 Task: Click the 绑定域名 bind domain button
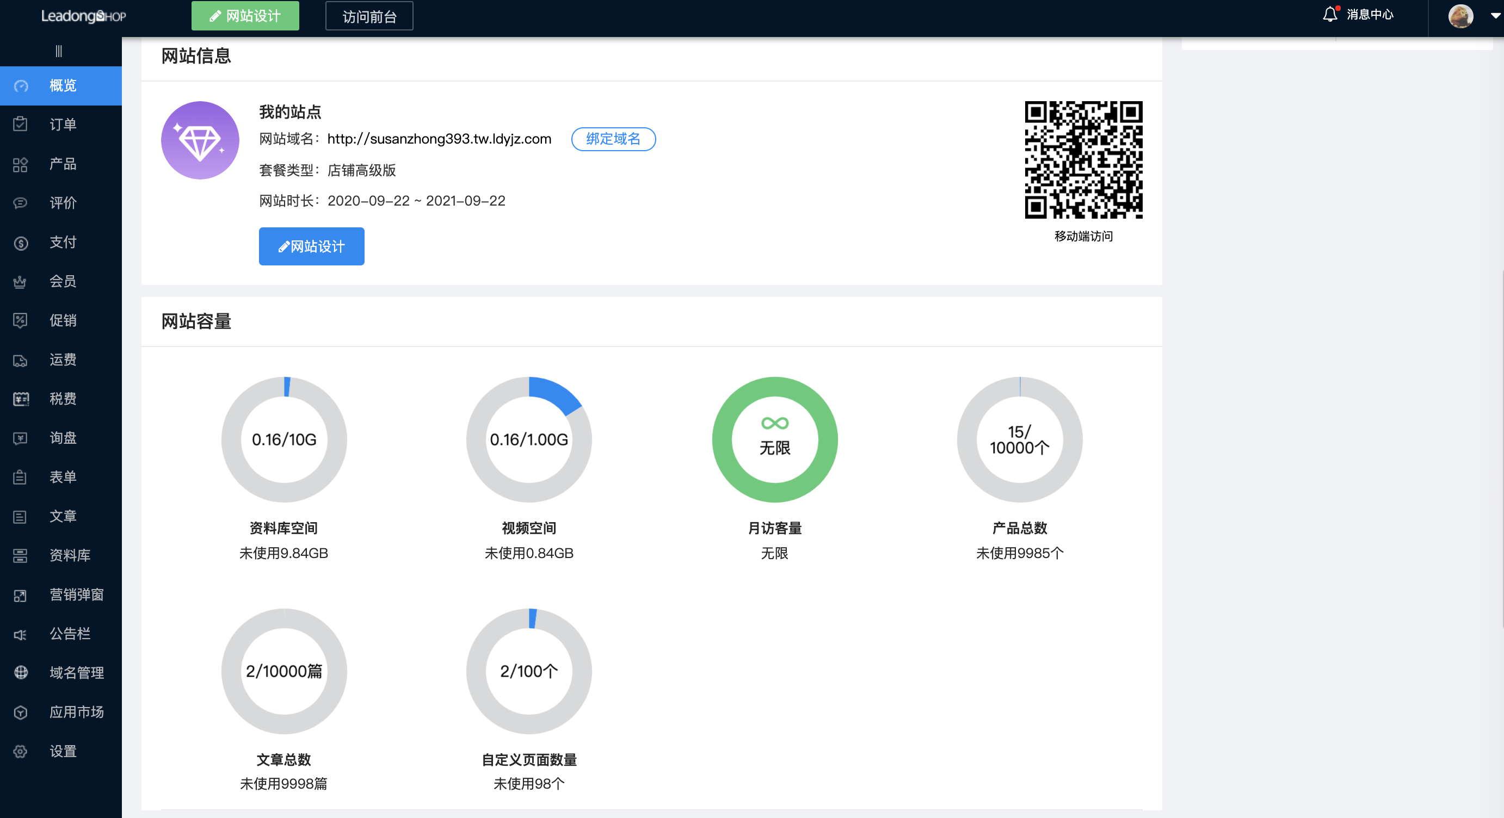pyautogui.click(x=613, y=139)
